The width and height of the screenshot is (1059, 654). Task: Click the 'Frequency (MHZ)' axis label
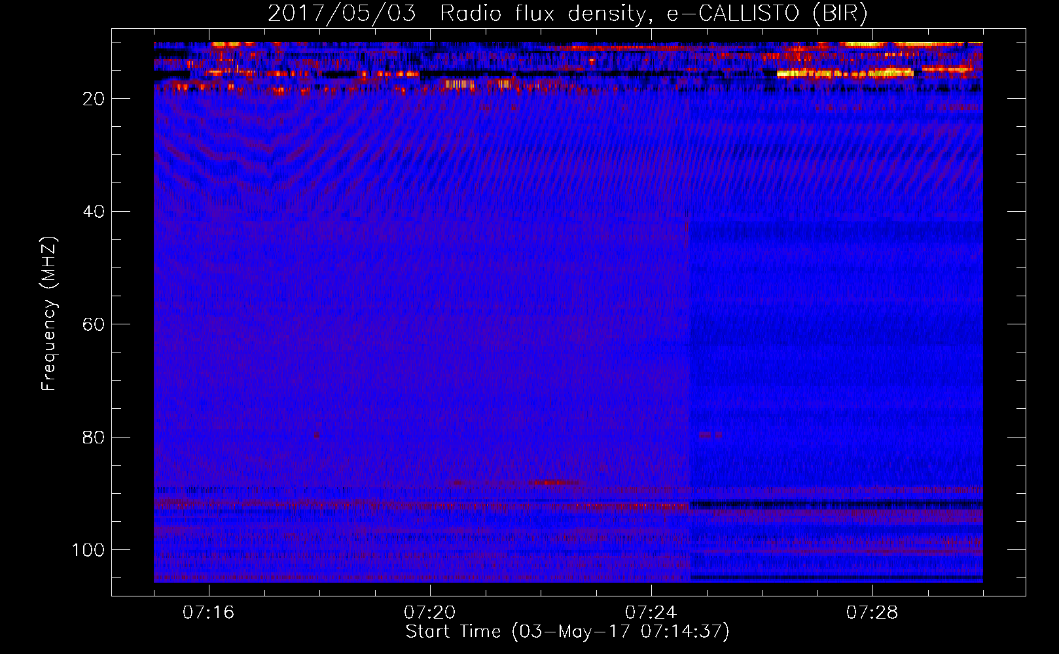49,313
